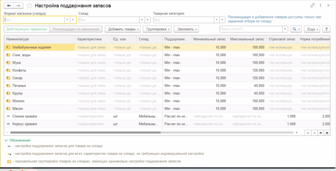Focus the Поиск (Ctrl+F) search field
336x171 pixels.
coord(250,29)
